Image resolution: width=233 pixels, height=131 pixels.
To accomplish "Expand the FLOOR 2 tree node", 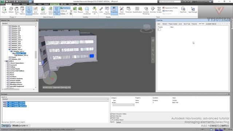I will point(5,61).
